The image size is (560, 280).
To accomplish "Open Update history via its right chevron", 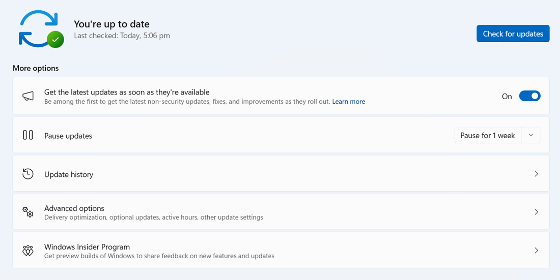I will [x=536, y=174].
